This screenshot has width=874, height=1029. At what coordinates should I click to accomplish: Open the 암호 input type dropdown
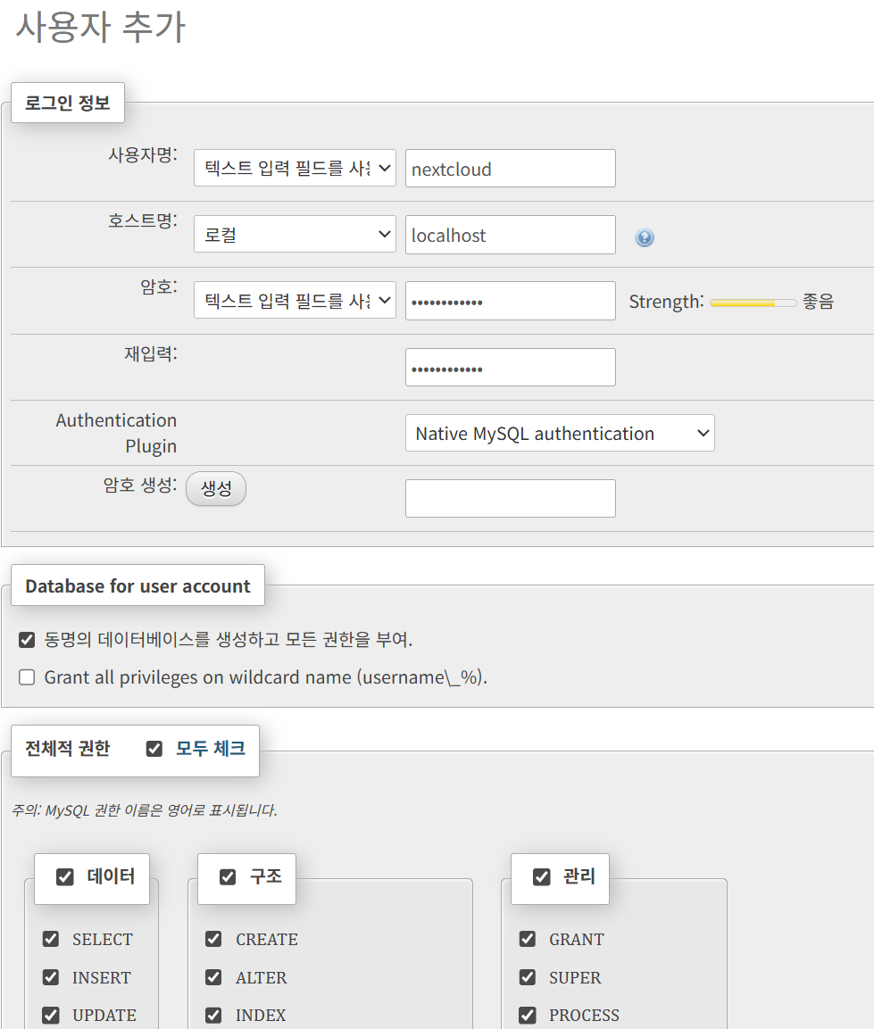tap(295, 301)
